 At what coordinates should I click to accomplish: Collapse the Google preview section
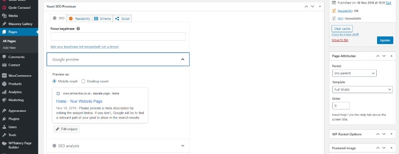click(118, 59)
